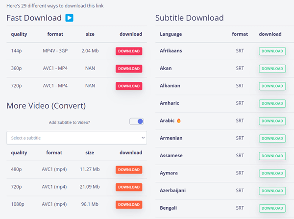Download the 360p AVC1 - MP4 video
Screen dimensions: 294x219
point(129,69)
